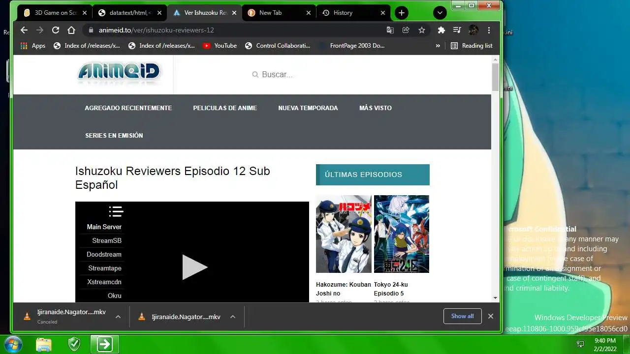
Task: Open the Chrome profile avatar
Action: point(473,30)
